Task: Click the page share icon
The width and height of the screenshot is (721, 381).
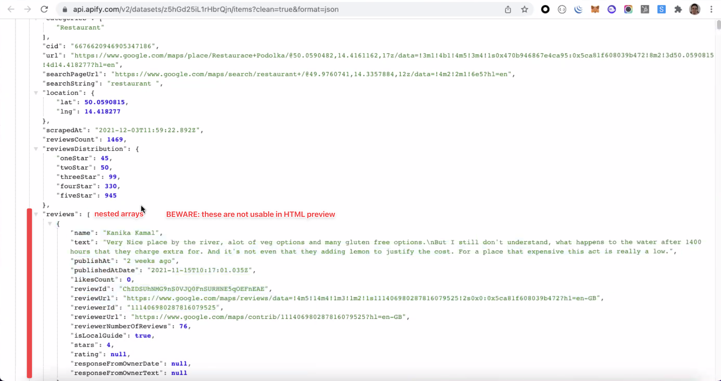Action: coord(508,9)
